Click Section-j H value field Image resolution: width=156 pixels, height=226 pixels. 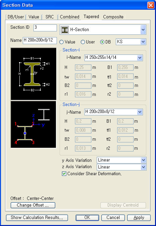[83, 121]
